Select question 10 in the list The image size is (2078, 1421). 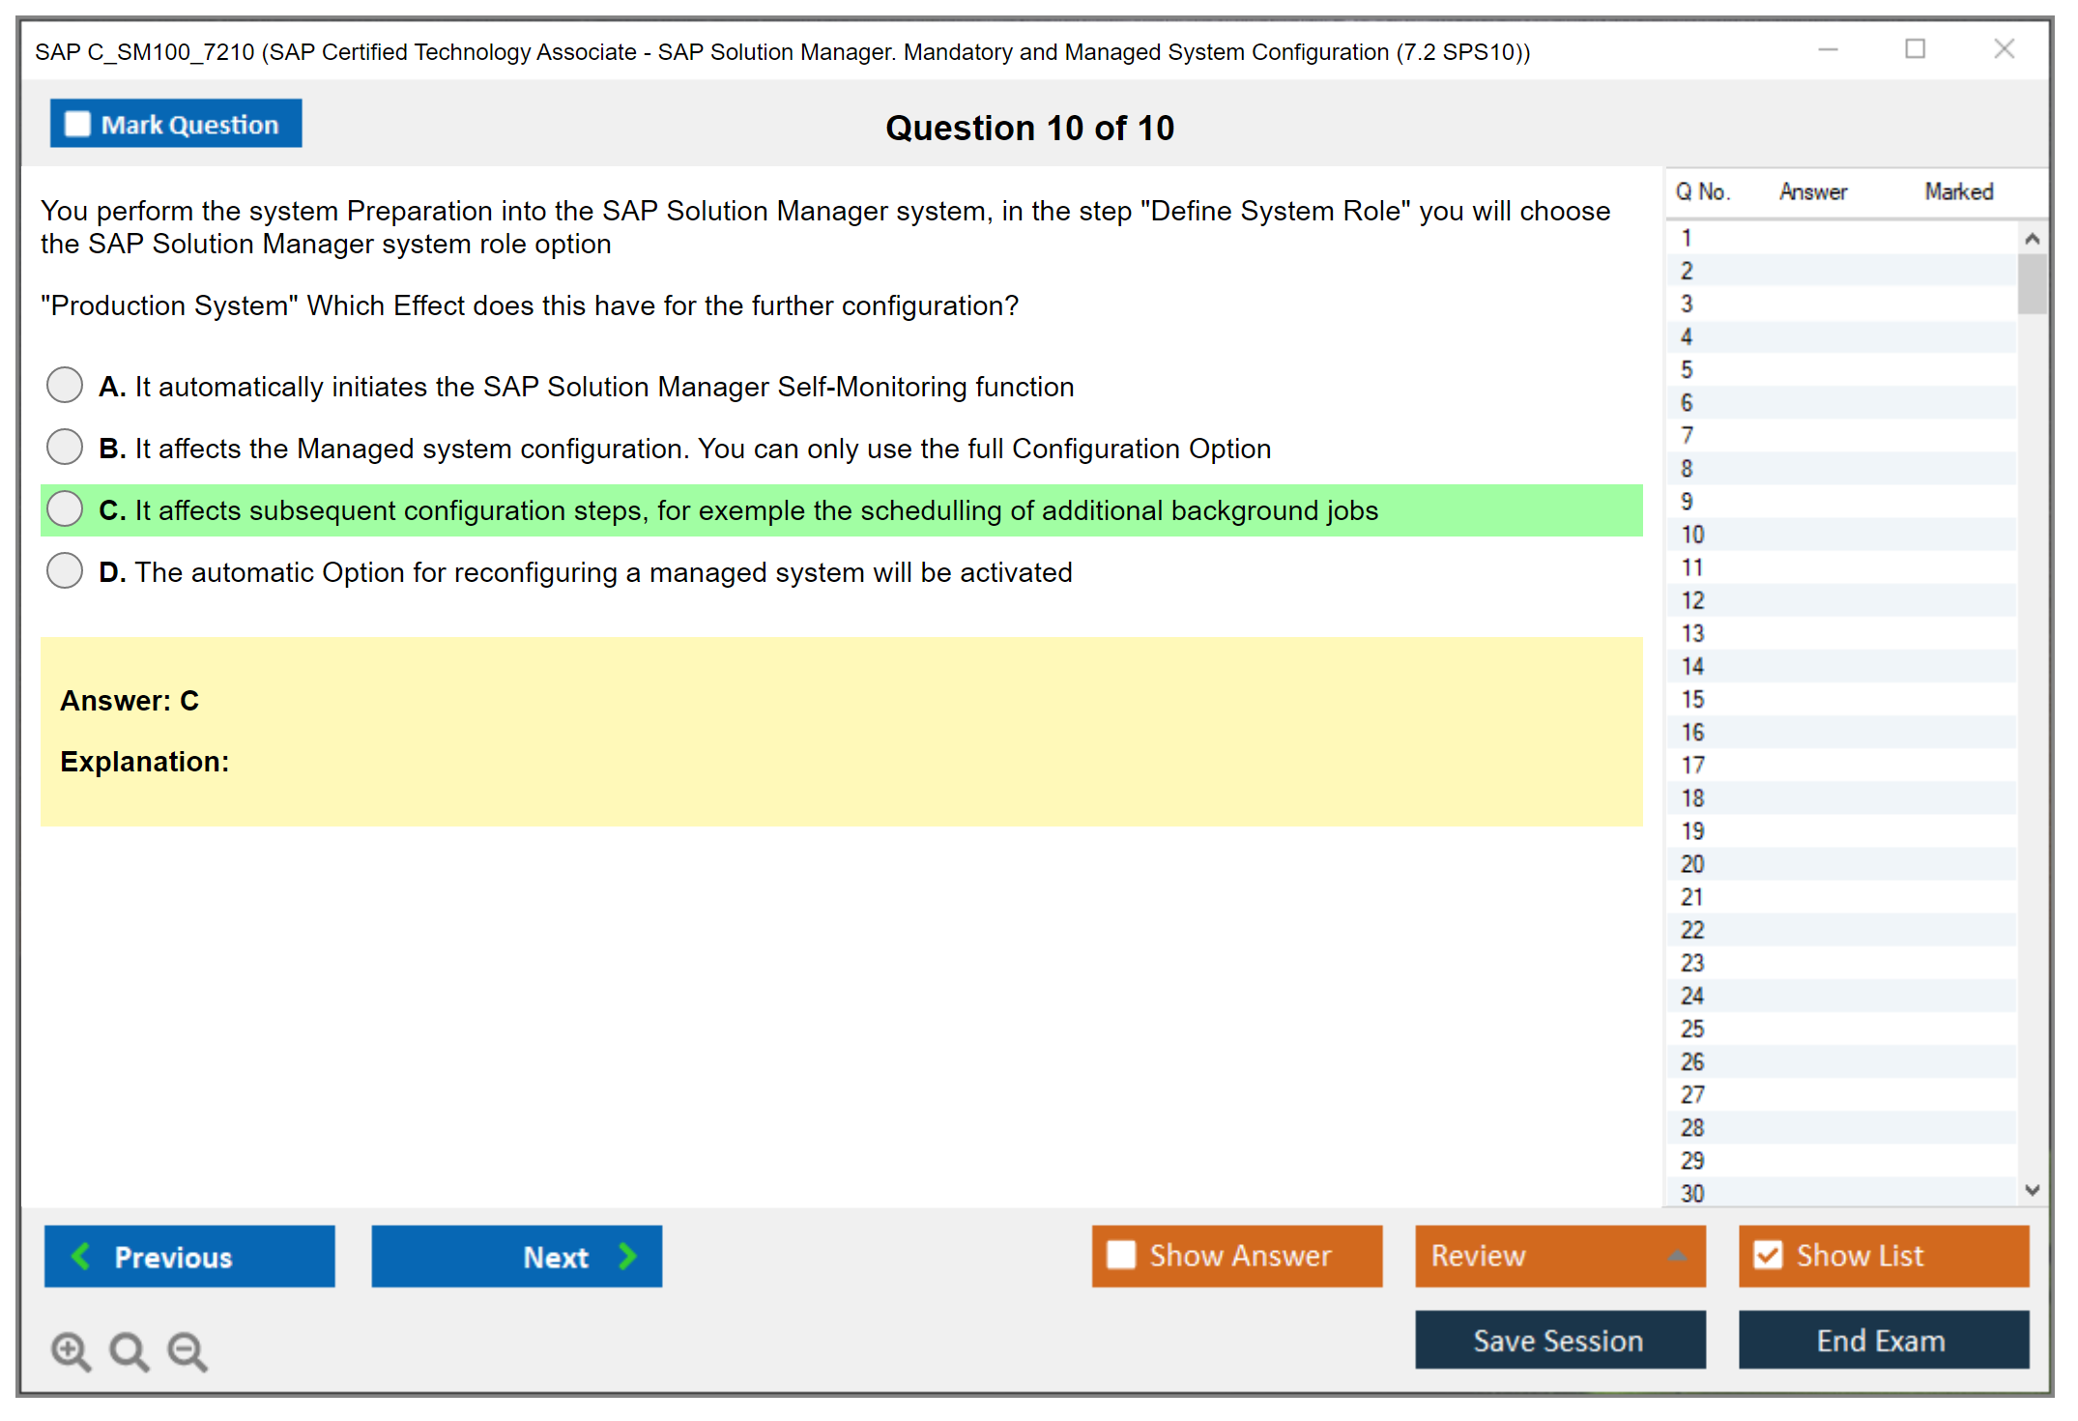coord(1692,535)
